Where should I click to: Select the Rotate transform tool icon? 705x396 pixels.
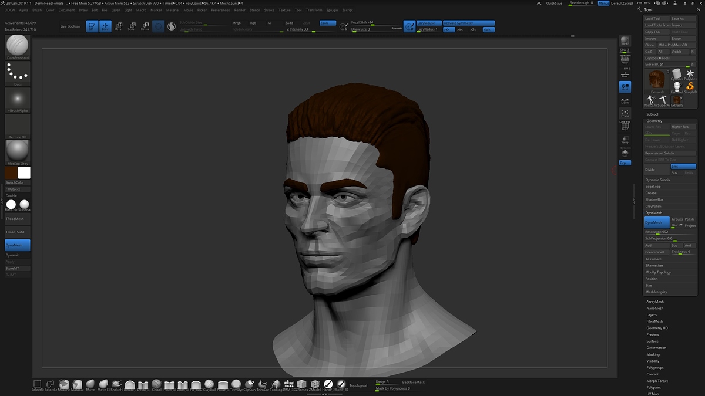(145, 26)
